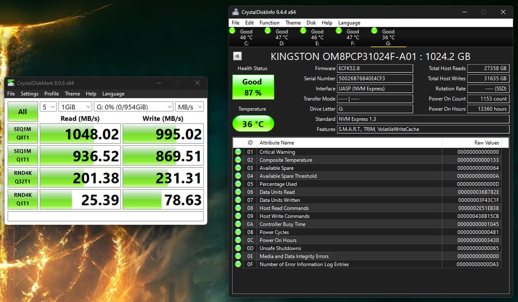The width and height of the screenshot is (518, 302).
Task: Open CrystalDiskMark Profile menu
Action: [x=51, y=94]
